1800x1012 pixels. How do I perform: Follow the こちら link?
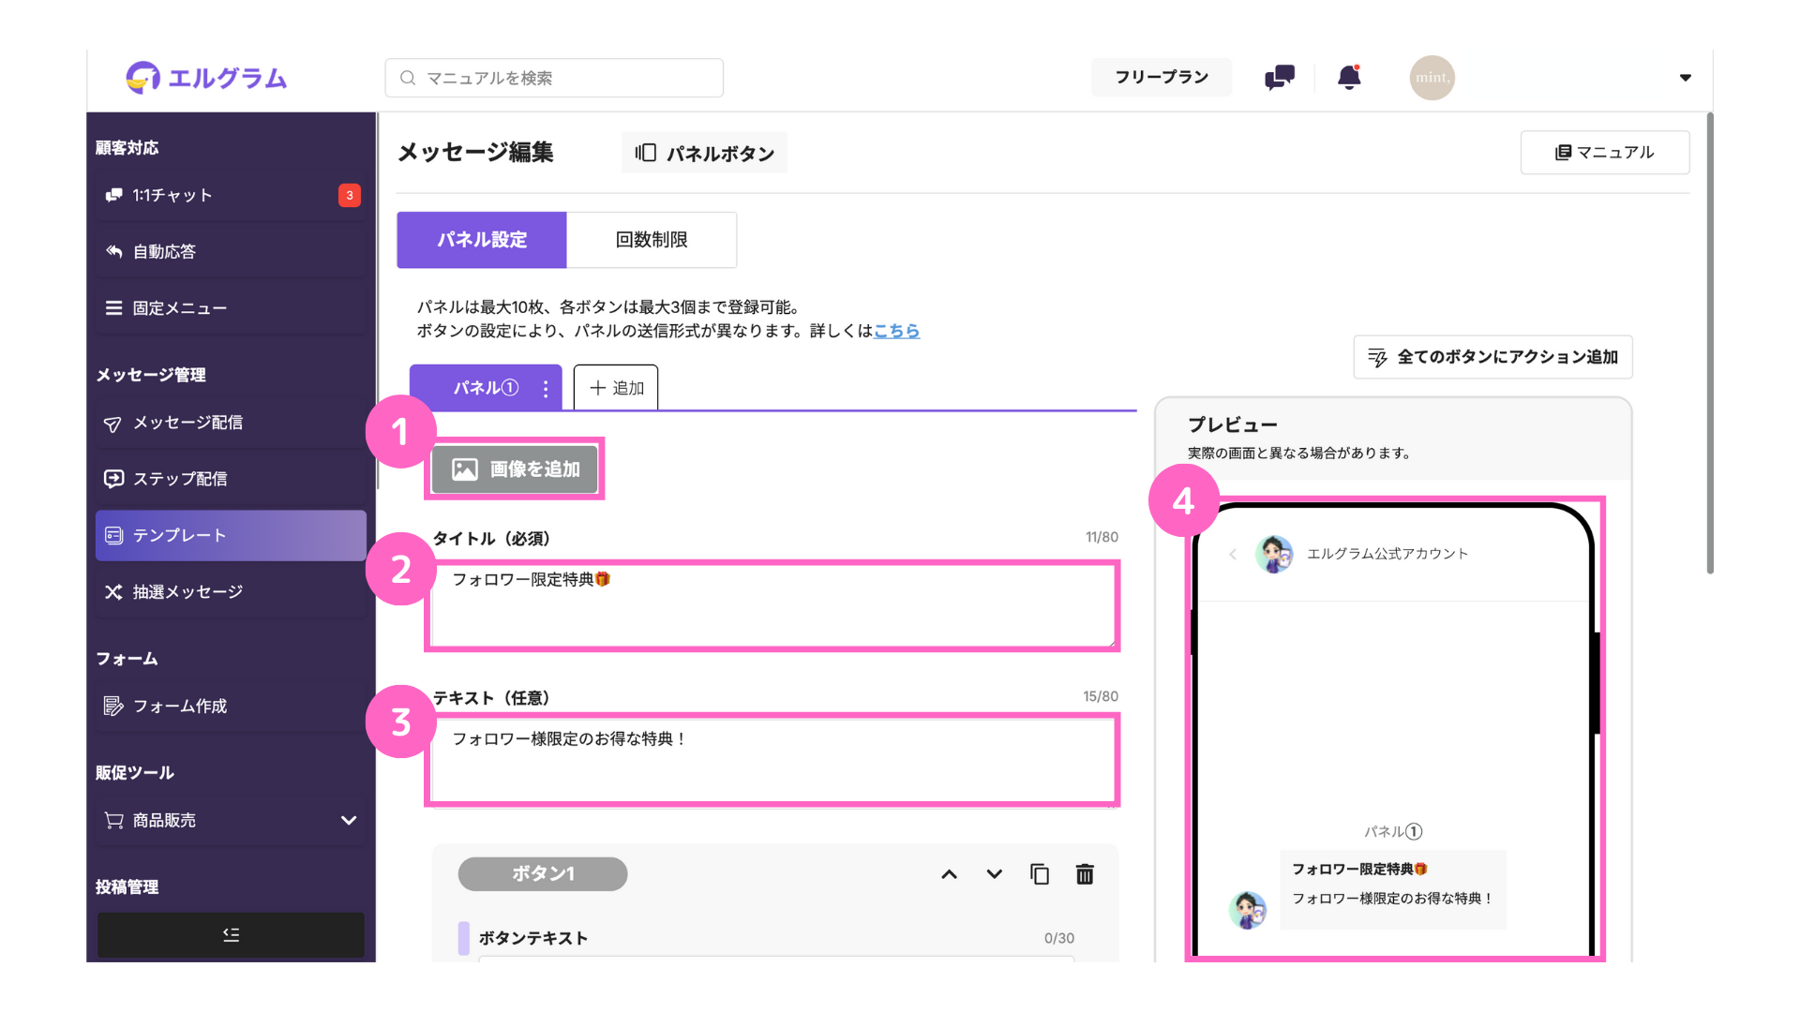(x=897, y=331)
